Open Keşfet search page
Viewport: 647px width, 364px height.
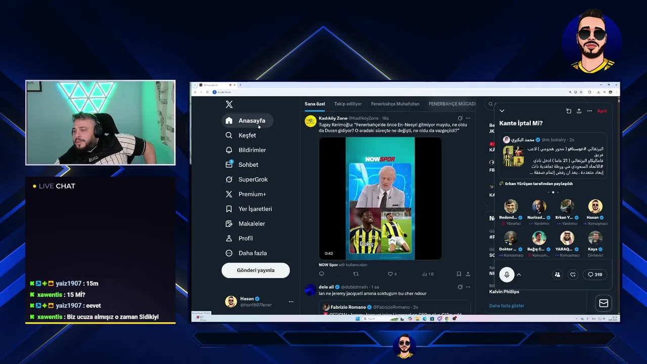pyautogui.click(x=241, y=135)
